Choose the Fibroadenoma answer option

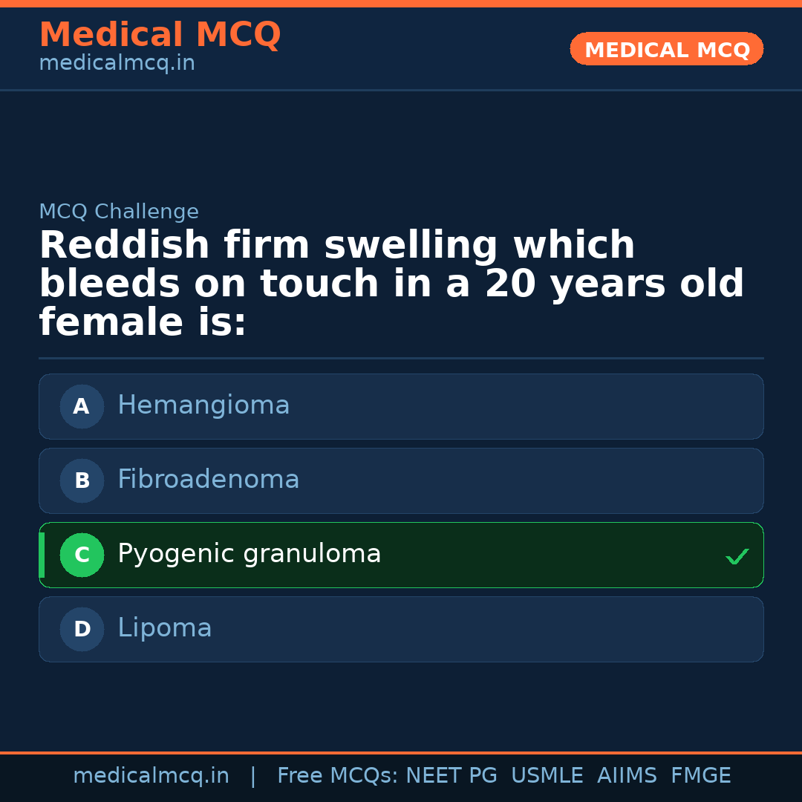coord(208,480)
